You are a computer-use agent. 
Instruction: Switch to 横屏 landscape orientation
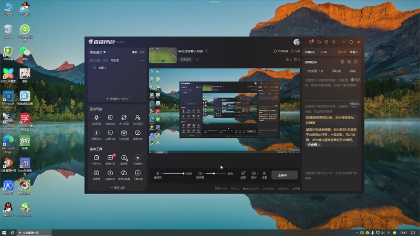point(134,52)
